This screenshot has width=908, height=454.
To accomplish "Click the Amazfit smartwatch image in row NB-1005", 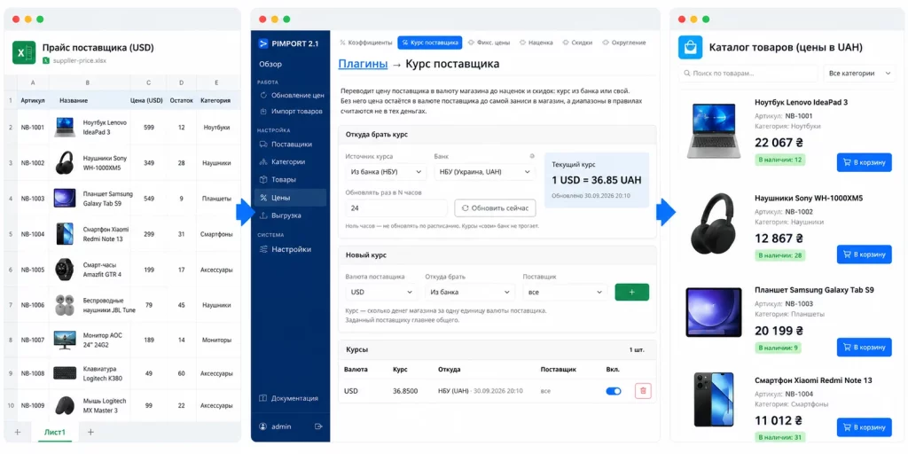I will point(64,270).
